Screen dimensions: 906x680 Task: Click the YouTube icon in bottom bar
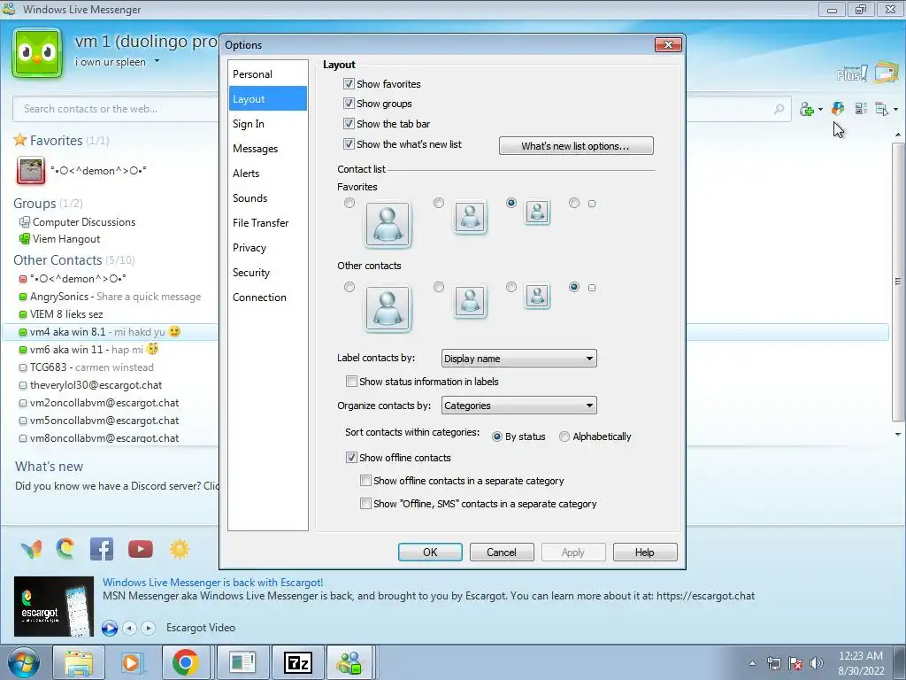141,549
